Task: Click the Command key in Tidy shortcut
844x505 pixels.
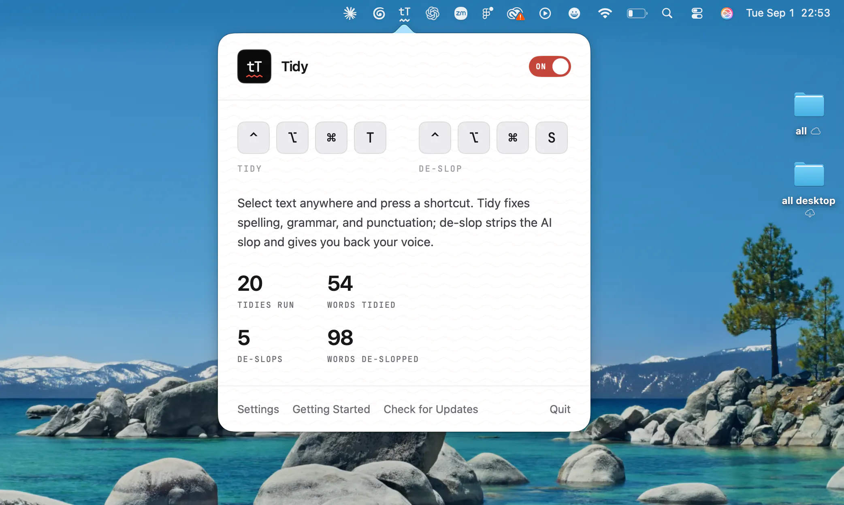Action: [x=331, y=138]
